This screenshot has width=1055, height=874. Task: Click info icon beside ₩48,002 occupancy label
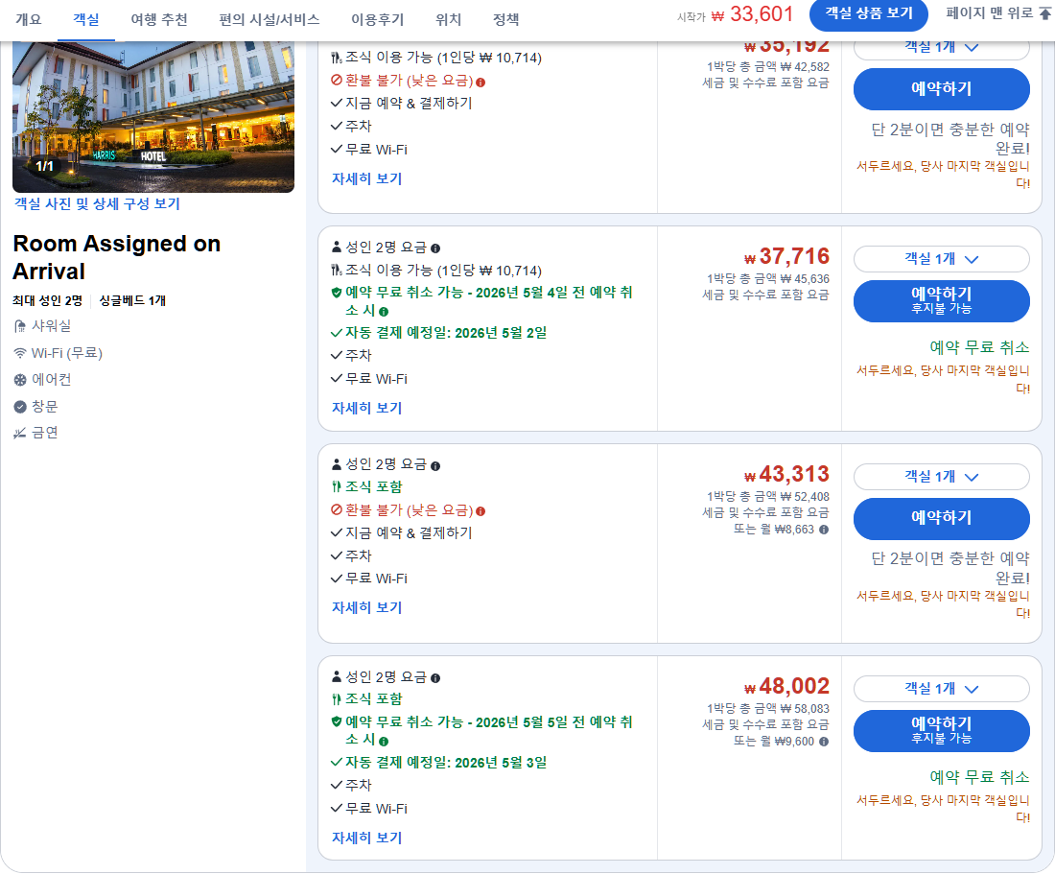(x=435, y=677)
